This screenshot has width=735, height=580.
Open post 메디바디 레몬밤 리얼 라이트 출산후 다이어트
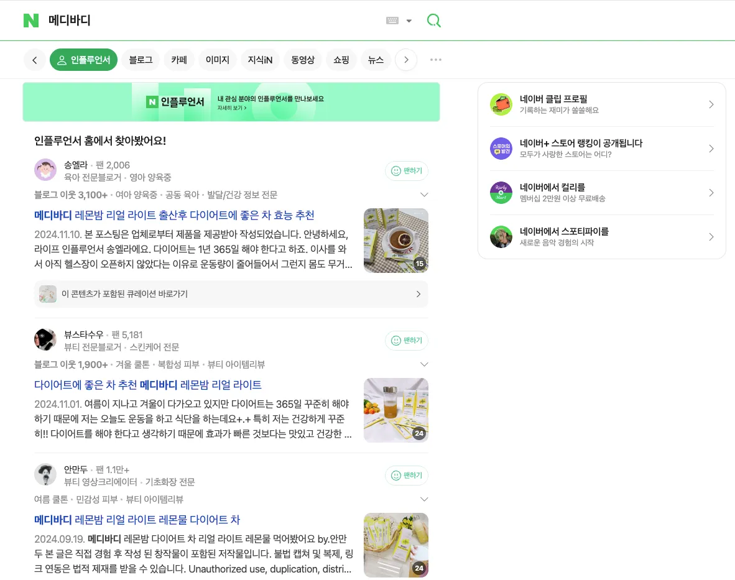174,216
